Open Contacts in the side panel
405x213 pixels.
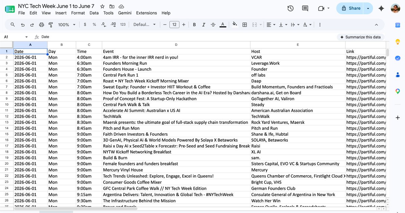pos(398,75)
